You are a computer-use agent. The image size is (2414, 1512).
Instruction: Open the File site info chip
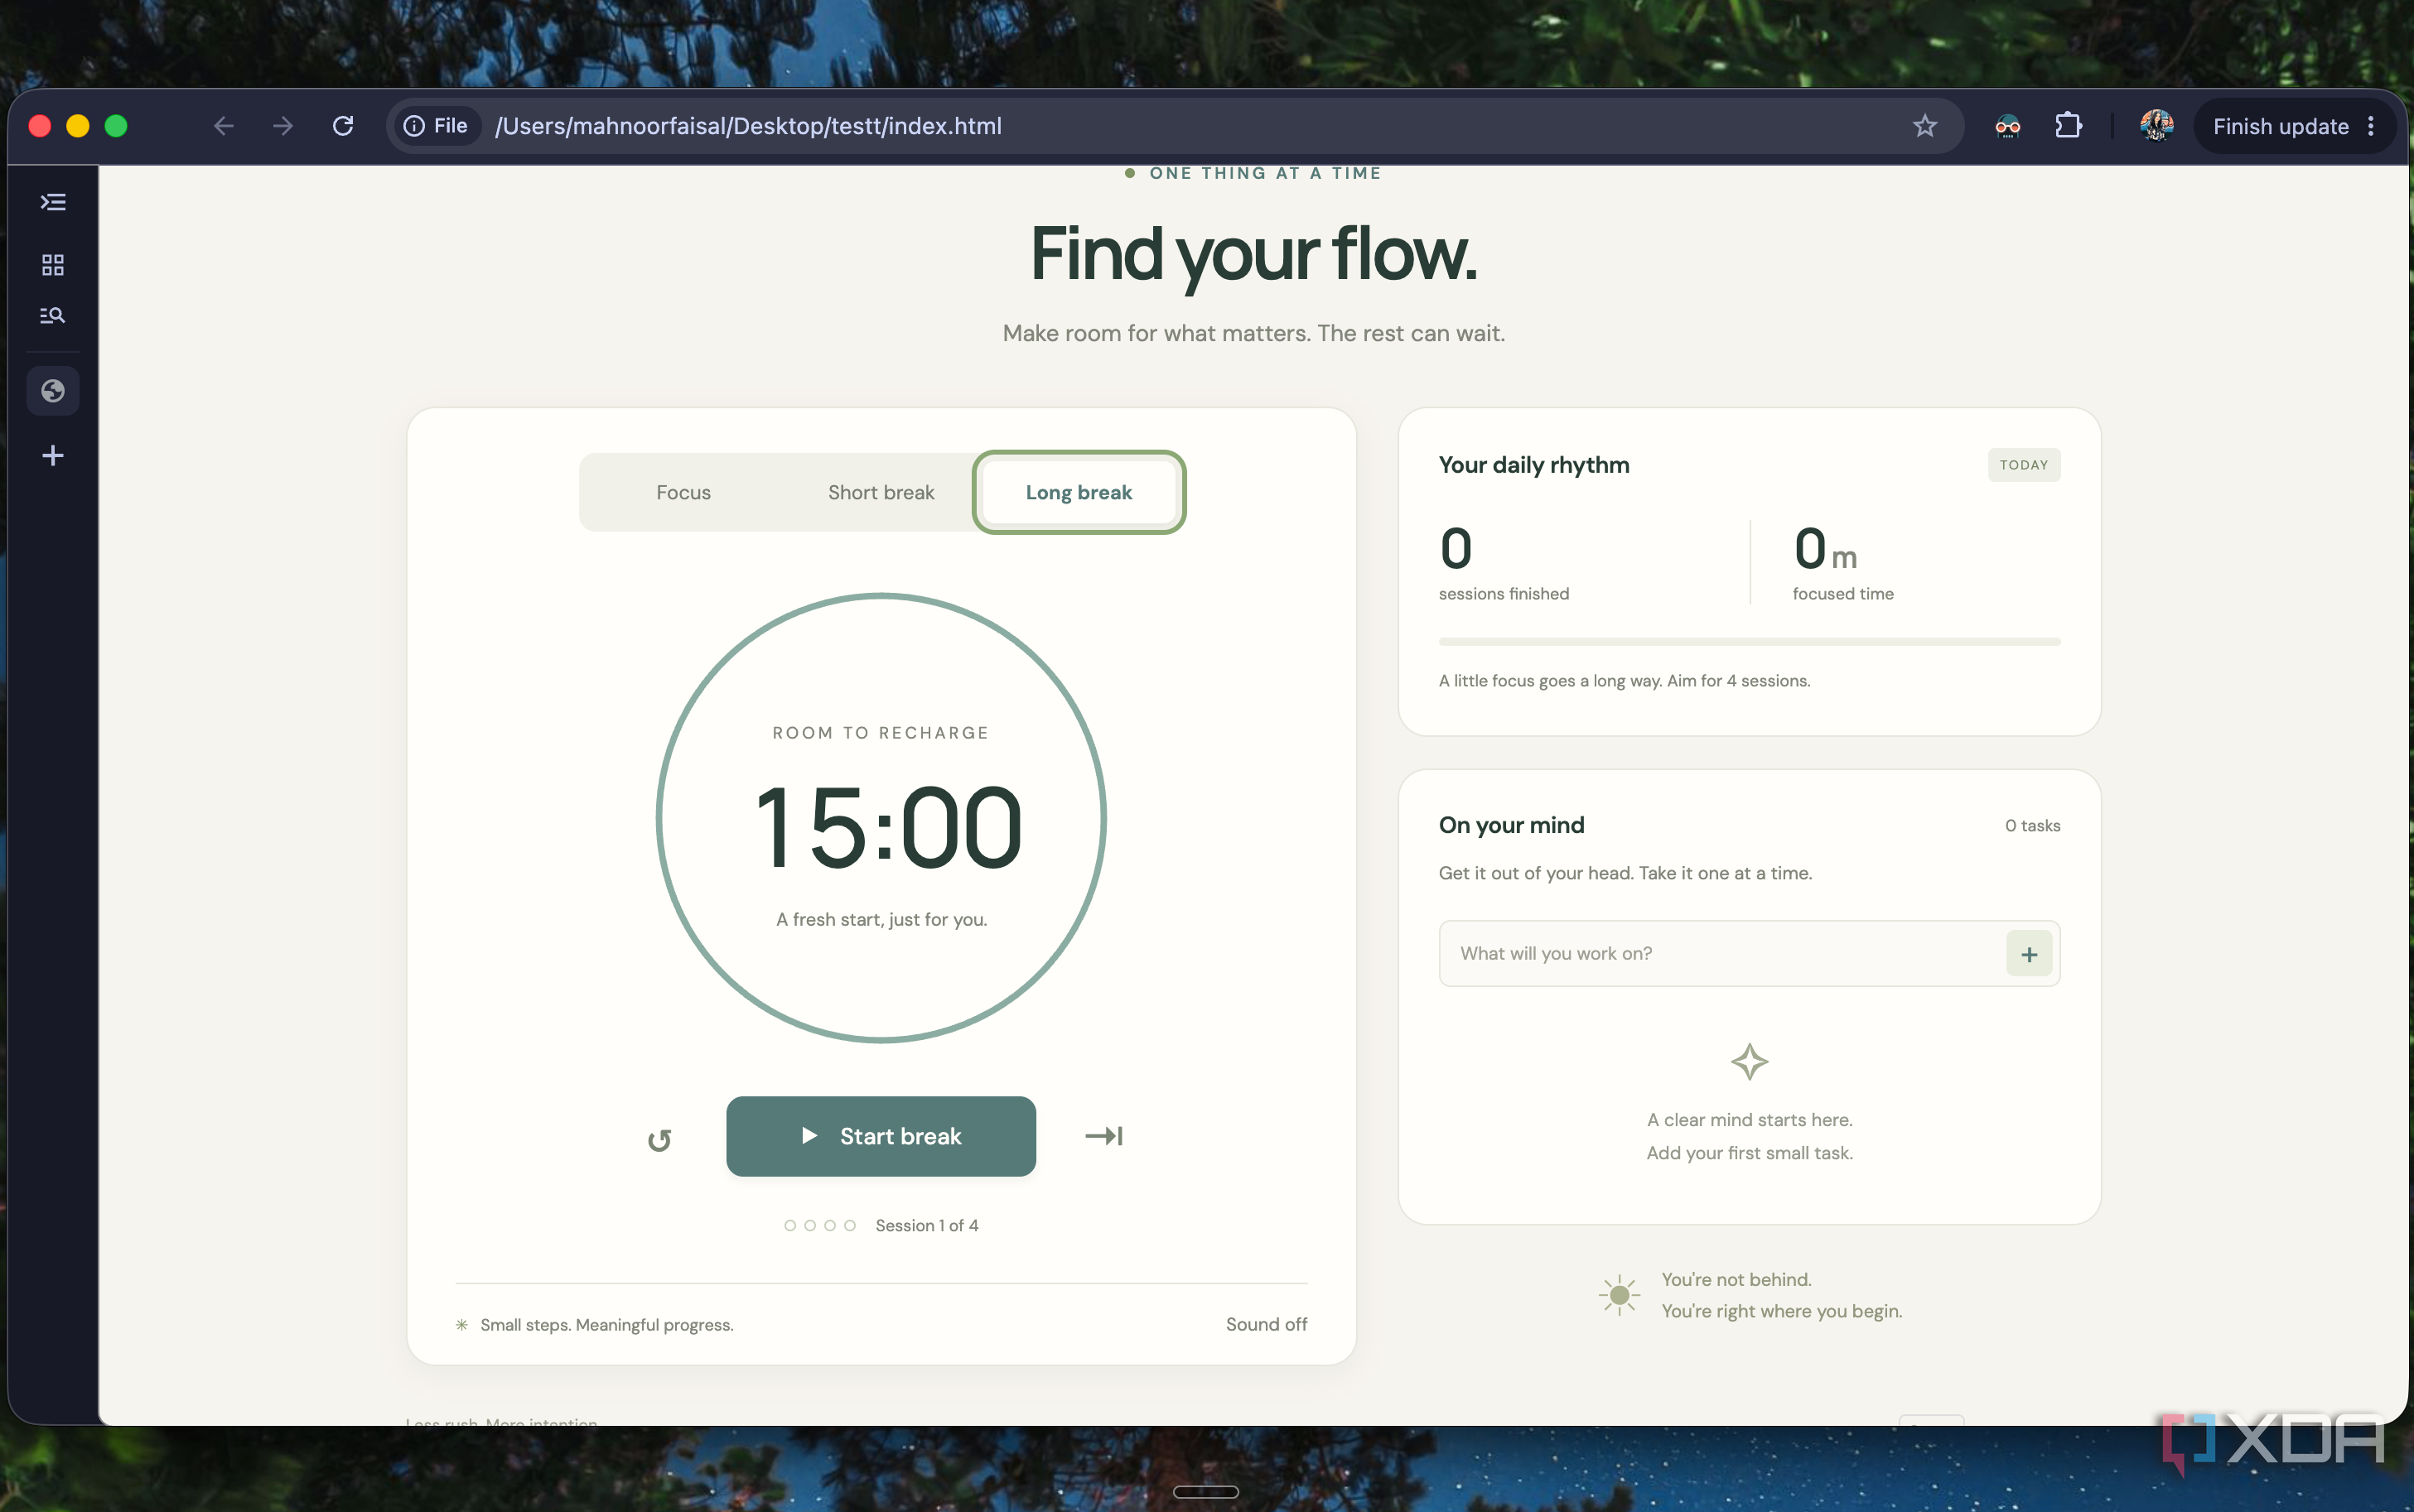pos(437,126)
